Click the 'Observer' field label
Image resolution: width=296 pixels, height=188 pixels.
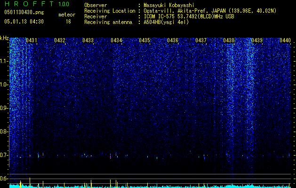[x=96, y=5]
